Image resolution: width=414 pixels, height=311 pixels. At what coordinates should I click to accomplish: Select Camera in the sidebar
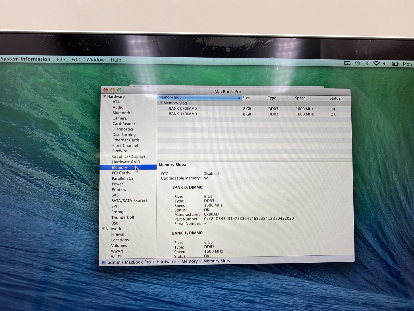pyautogui.click(x=120, y=118)
